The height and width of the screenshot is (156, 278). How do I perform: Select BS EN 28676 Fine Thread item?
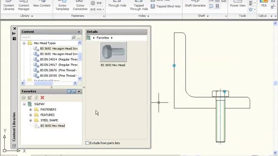coord(56,70)
